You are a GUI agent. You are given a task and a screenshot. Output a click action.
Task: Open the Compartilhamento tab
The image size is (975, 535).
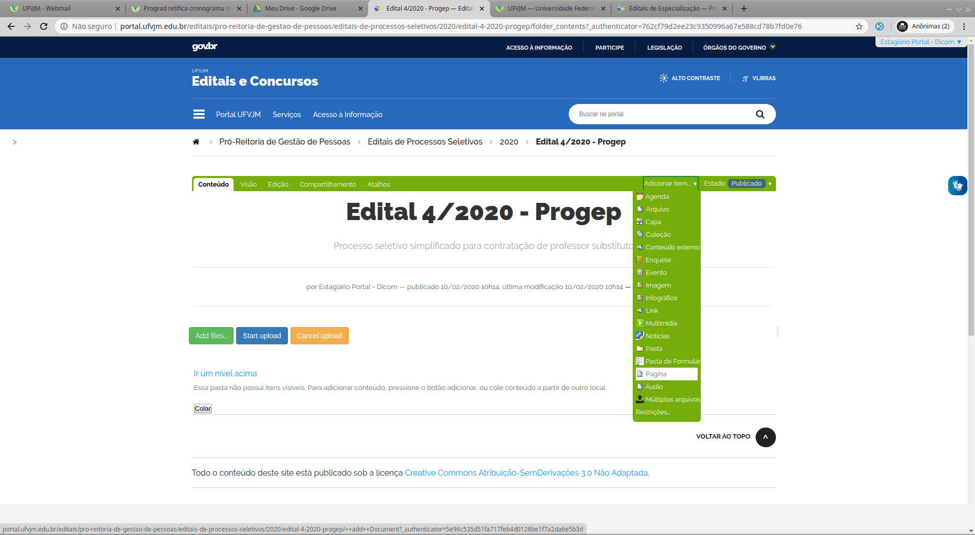pyautogui.click(x=328, y=185)
